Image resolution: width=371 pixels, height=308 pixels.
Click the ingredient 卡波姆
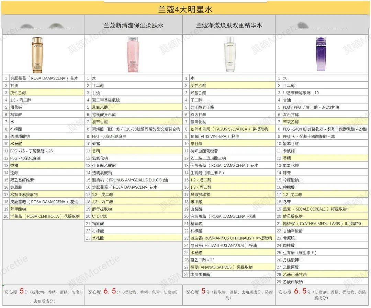[289, 151]
